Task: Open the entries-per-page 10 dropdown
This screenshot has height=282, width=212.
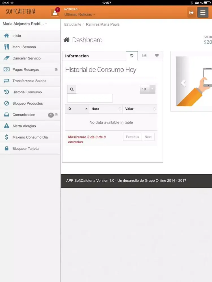Action: tap(148, 89)
